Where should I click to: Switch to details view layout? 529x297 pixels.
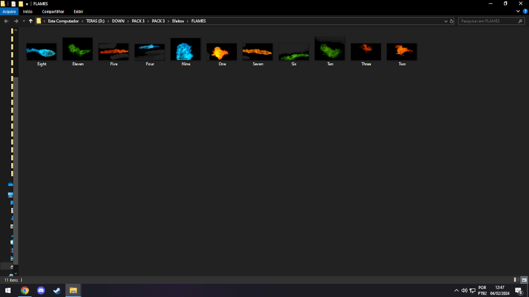pyautogui.click(x=516, y=280)
